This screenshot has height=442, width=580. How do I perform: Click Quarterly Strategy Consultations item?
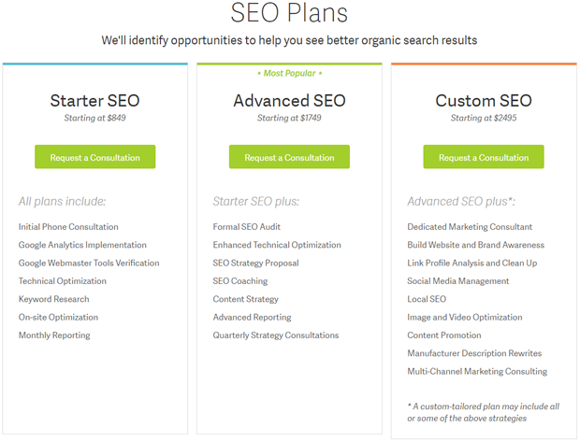pos(276,335)
